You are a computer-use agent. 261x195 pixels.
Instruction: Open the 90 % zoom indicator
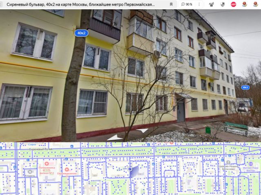click(187, 4)
